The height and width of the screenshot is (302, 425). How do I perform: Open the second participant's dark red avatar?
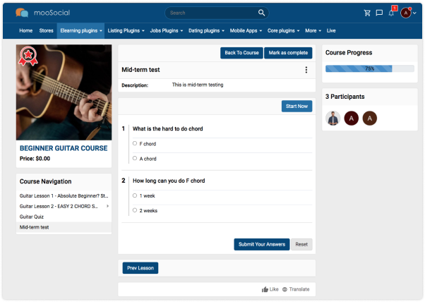pyautogui.click(x=352, y=119)
